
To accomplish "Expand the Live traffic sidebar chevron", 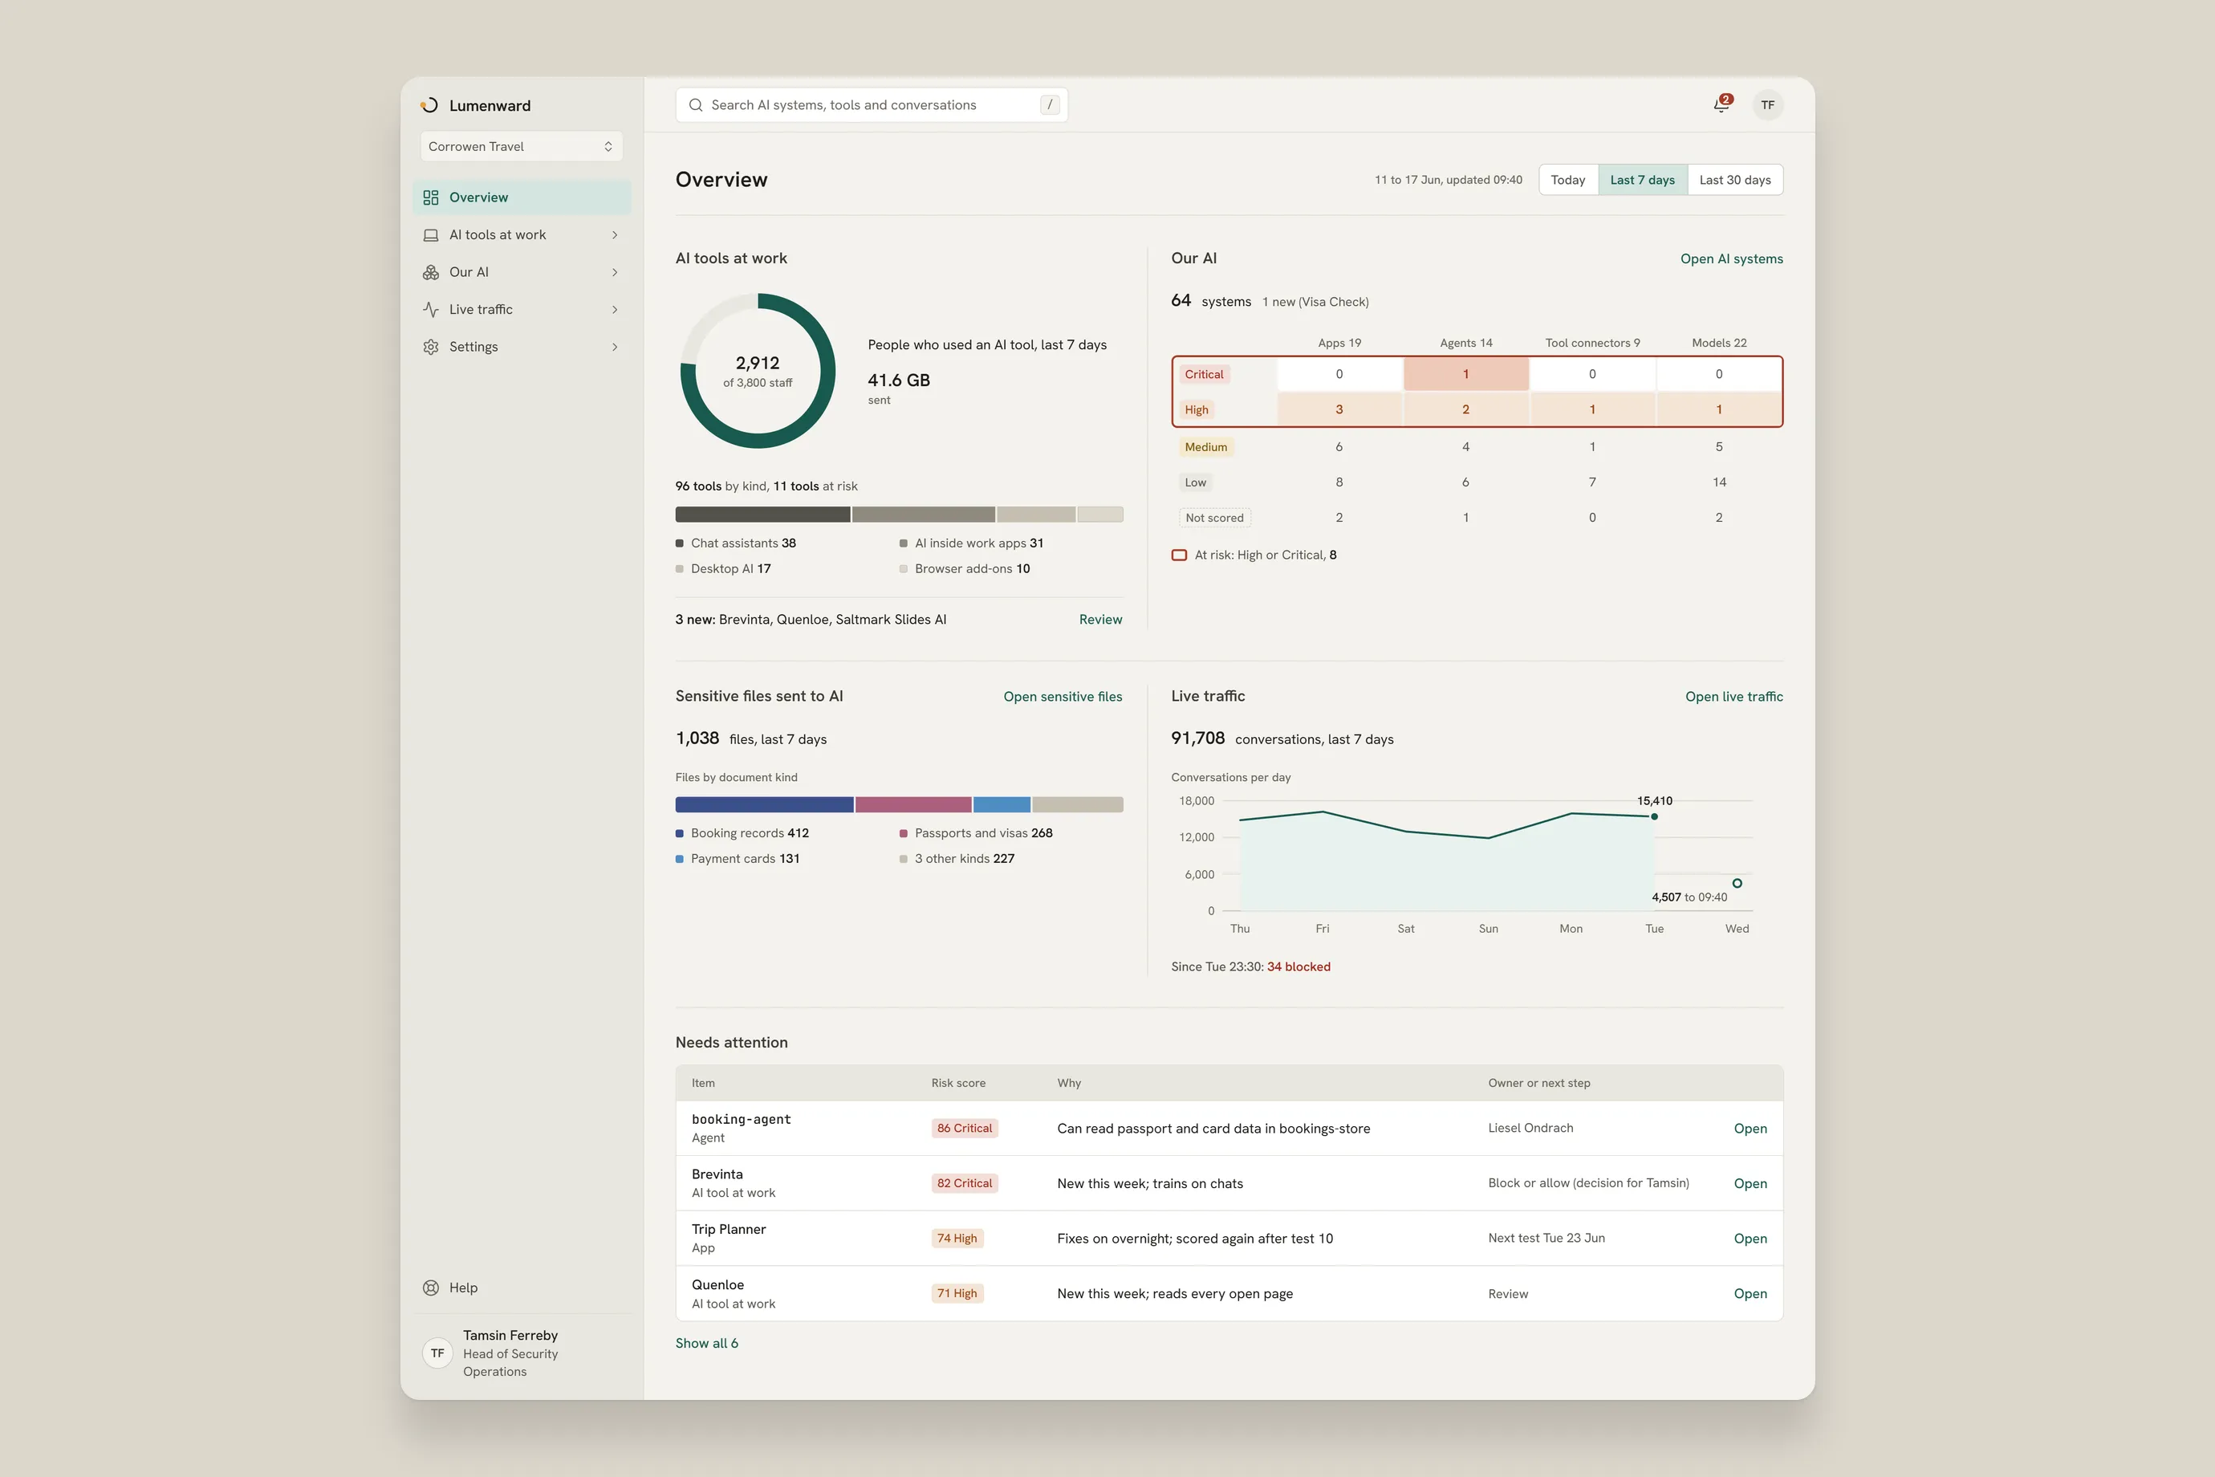I will tap(615, 309).
